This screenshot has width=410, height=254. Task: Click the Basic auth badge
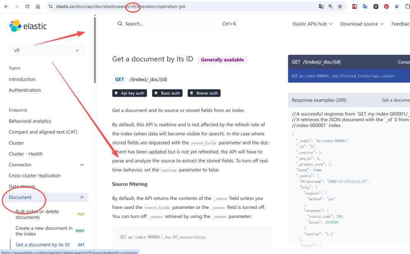tap(167, 93)
